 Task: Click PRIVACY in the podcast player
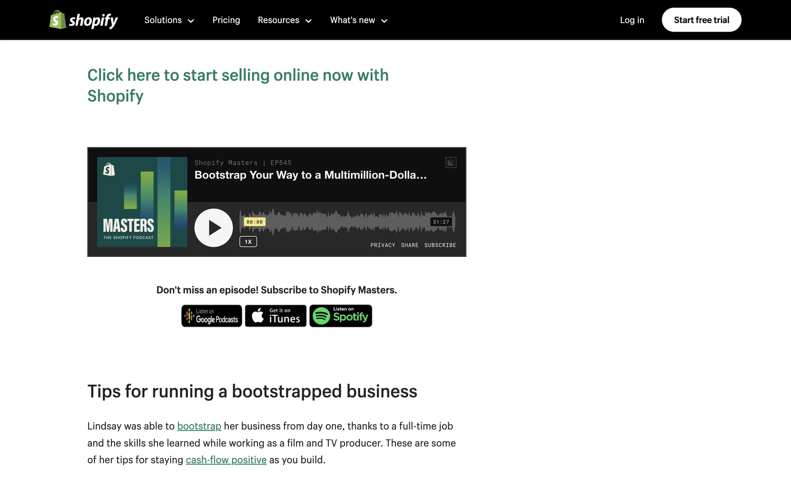pos(382,245)
